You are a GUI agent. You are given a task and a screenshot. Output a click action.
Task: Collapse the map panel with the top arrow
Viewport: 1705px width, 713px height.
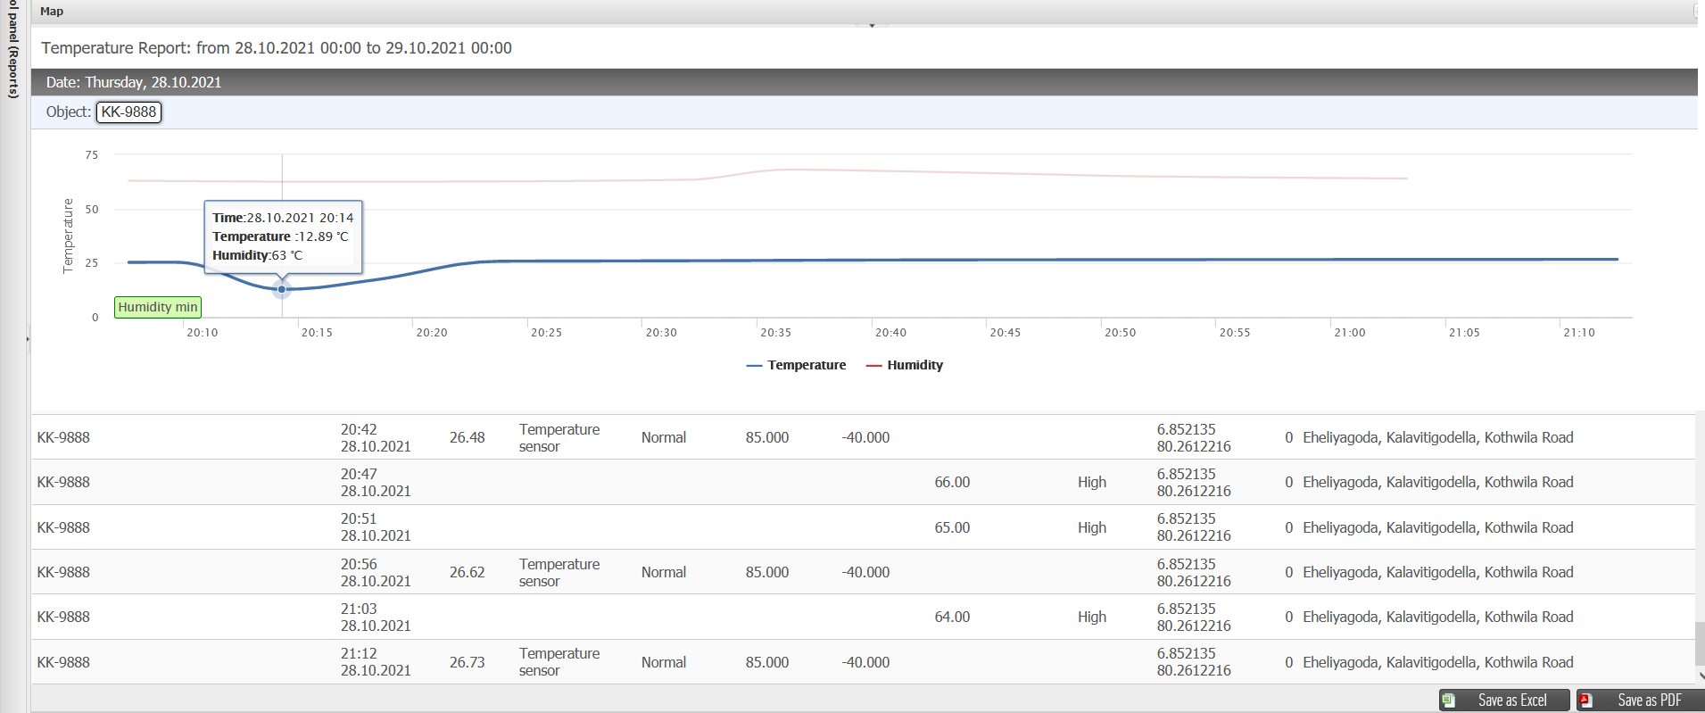872,25
